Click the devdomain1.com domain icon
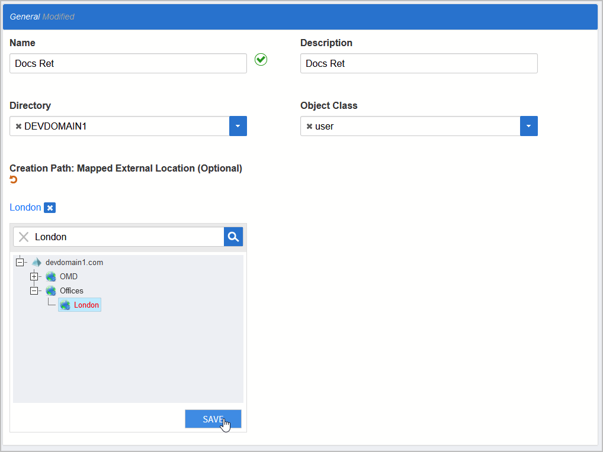 tap(37, 262)
